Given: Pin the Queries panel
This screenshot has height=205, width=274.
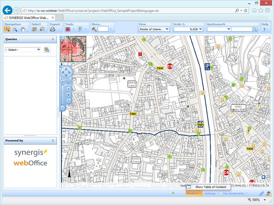Looking at the screenshot, I should point(53,39).
